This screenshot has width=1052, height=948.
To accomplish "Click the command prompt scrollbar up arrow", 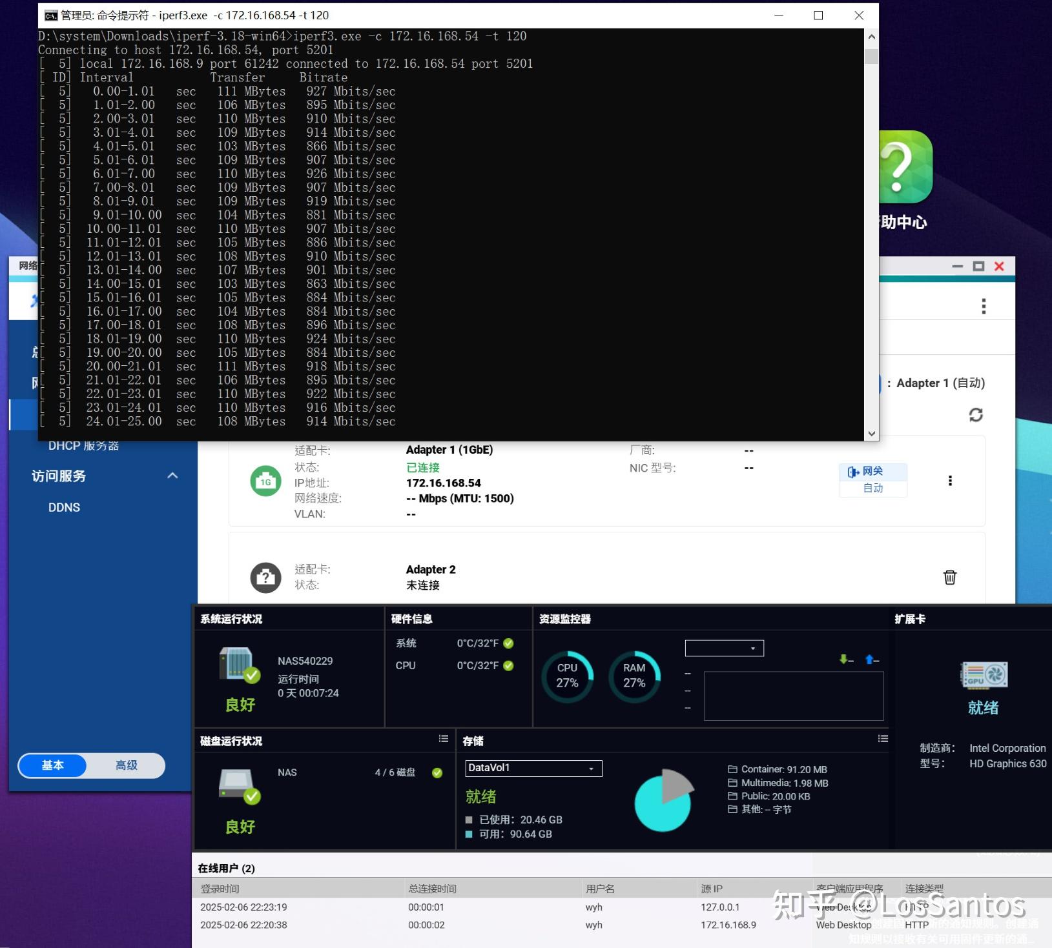I will click(x=872, y=37).
